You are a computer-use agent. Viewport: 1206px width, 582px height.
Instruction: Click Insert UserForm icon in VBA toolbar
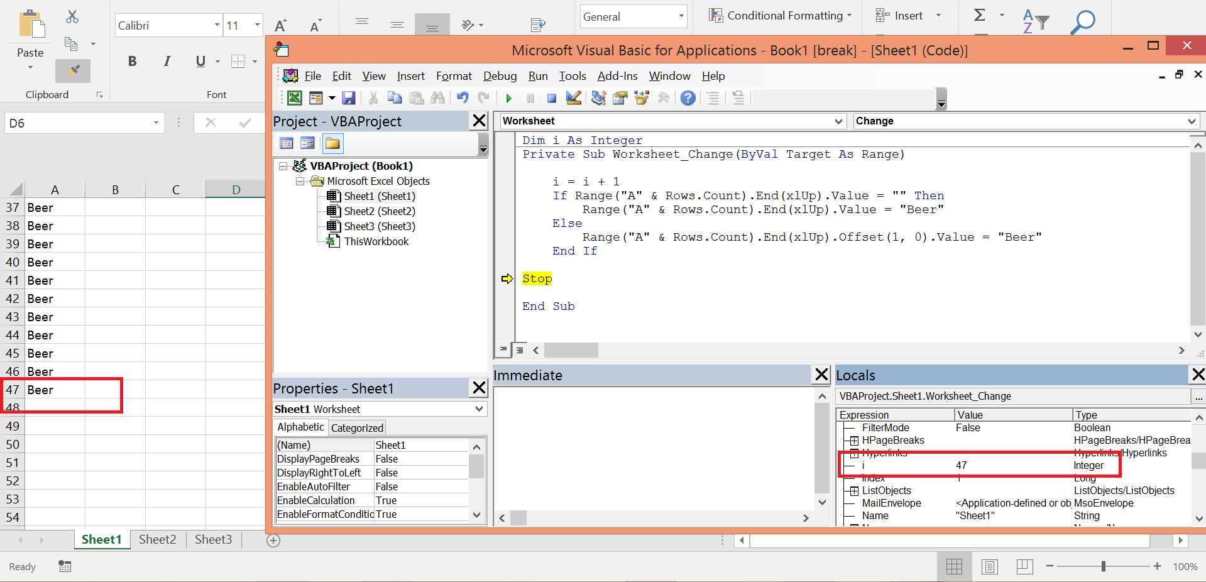coord(315,98)
